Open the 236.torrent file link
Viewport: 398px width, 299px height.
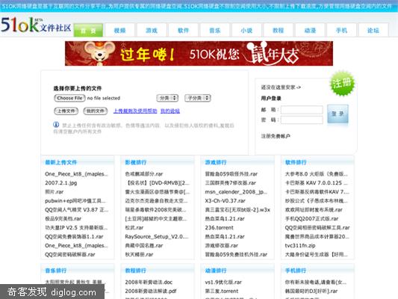tap(219, 228)
